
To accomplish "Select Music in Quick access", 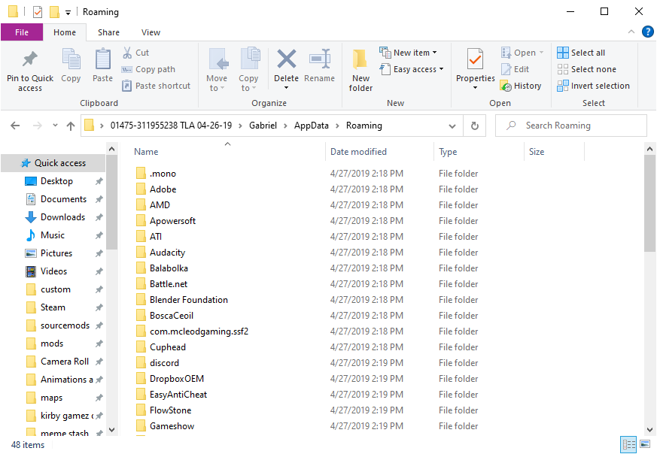I will (x=53, y=235).
